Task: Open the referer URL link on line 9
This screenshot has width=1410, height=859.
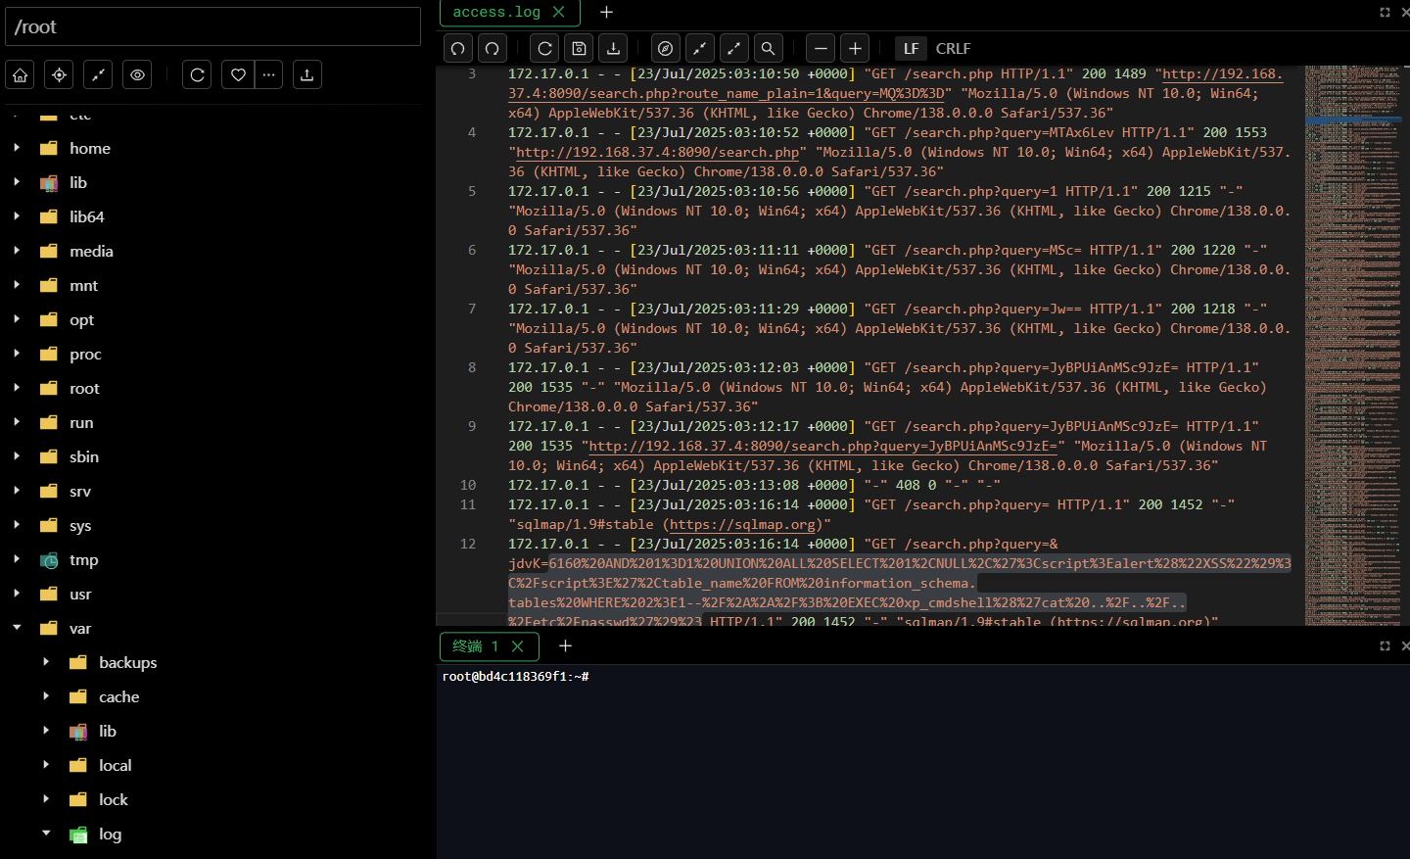Action: (x=822, y=446)
